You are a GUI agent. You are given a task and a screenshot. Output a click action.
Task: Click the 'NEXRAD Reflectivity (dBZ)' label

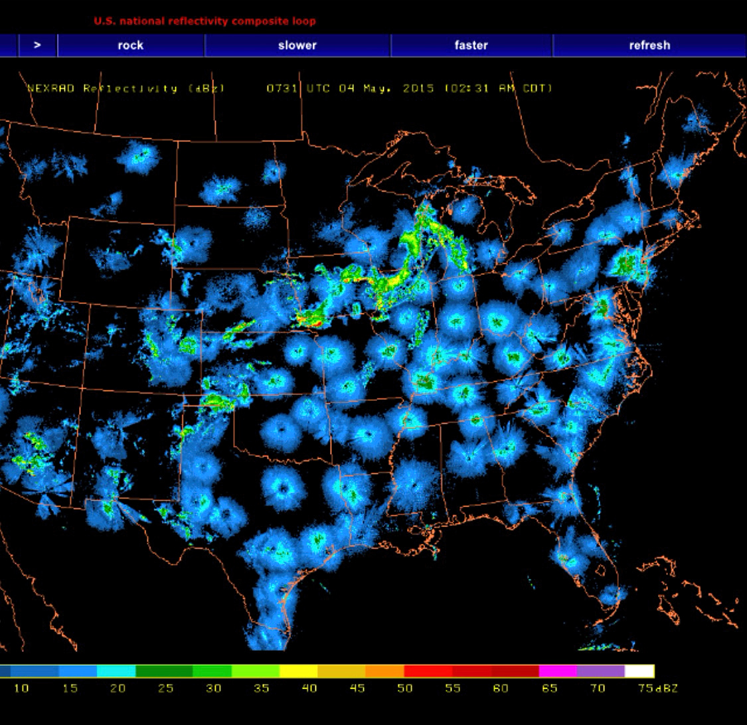[126, 88]
